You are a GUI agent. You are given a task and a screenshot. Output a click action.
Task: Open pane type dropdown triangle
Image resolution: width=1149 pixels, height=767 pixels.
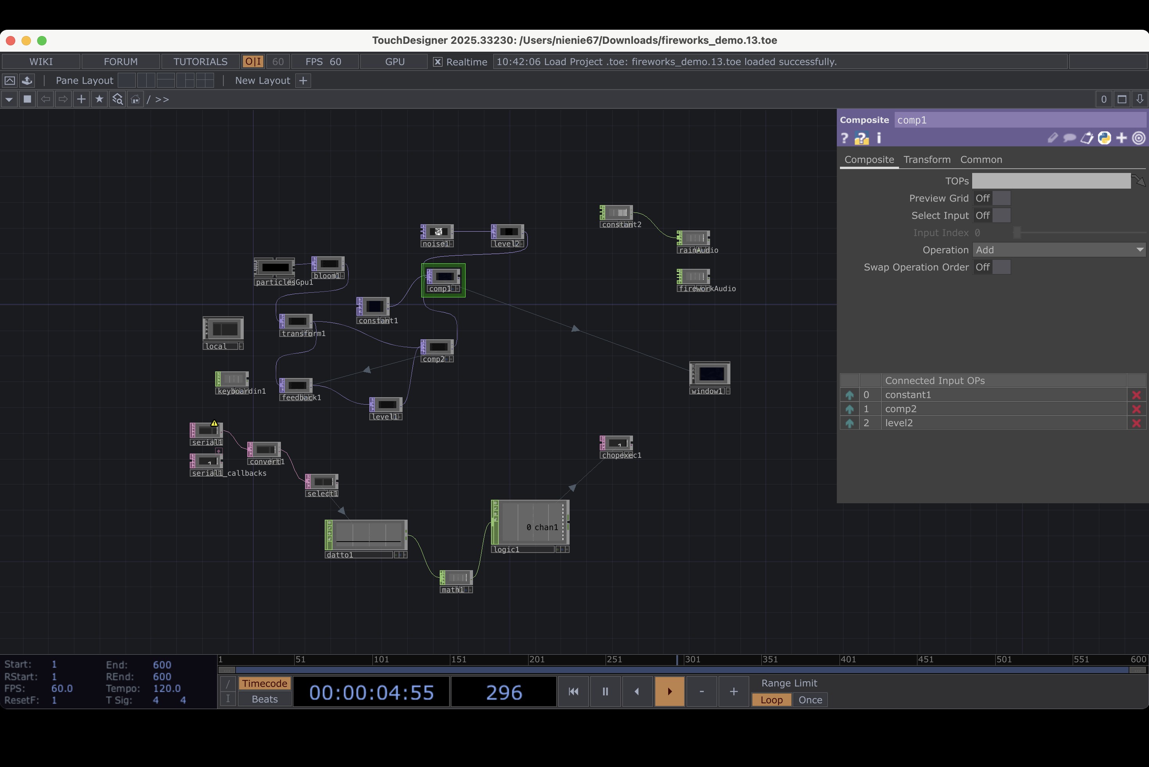point(9,99)
